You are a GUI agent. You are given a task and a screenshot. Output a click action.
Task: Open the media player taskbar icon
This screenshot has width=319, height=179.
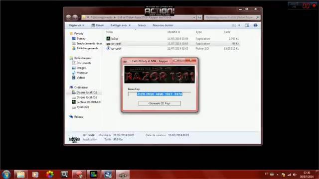(x=35, y=175)
